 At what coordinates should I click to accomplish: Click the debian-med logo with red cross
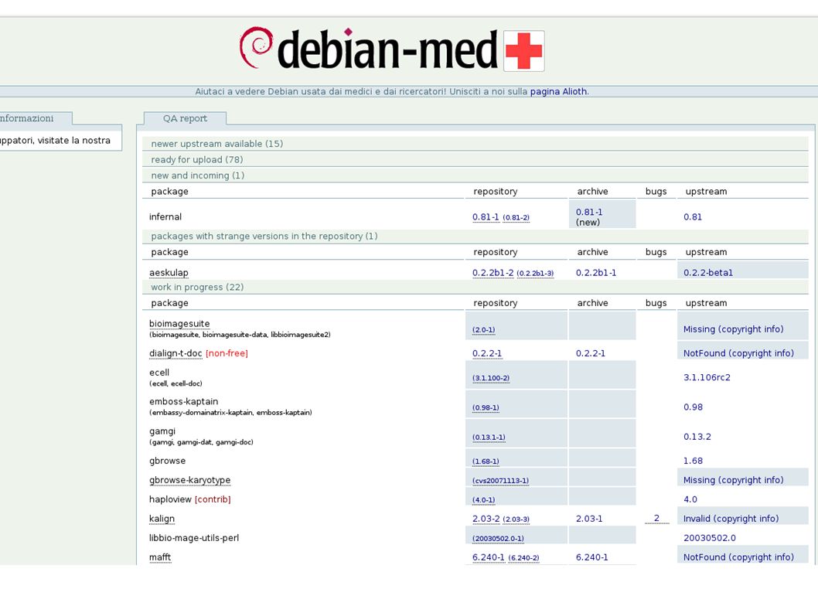[x=392, y=49]
